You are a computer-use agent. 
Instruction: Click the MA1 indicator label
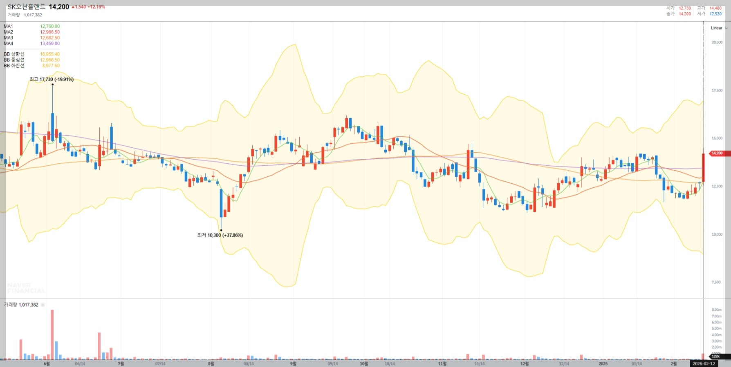9,27
